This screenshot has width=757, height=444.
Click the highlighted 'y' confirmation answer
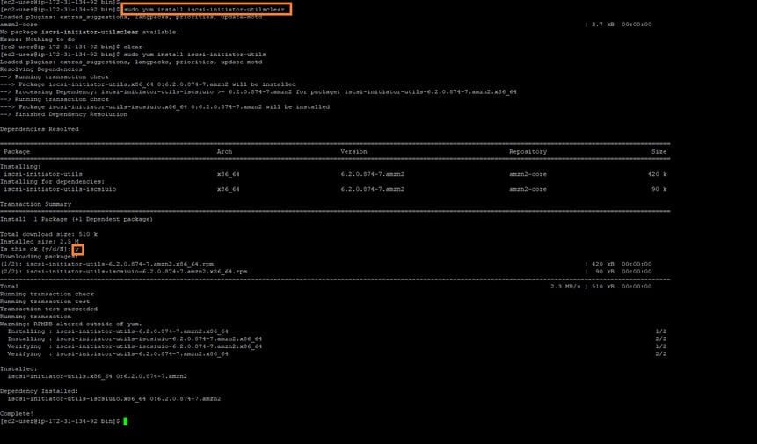77,249
